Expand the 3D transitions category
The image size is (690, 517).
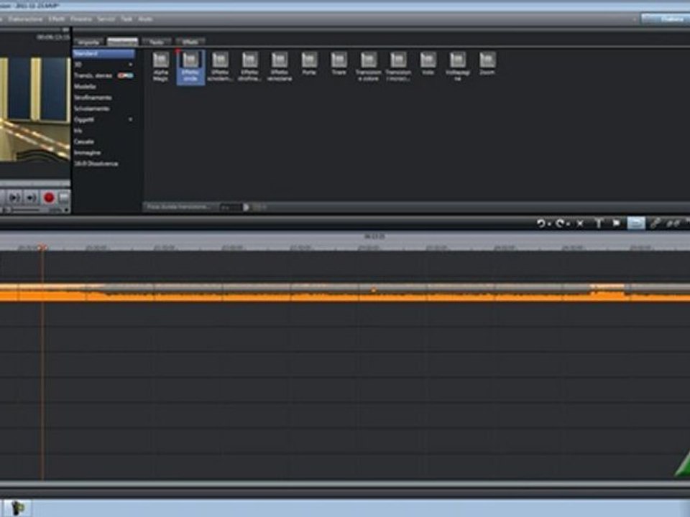[x=131, y=65]
